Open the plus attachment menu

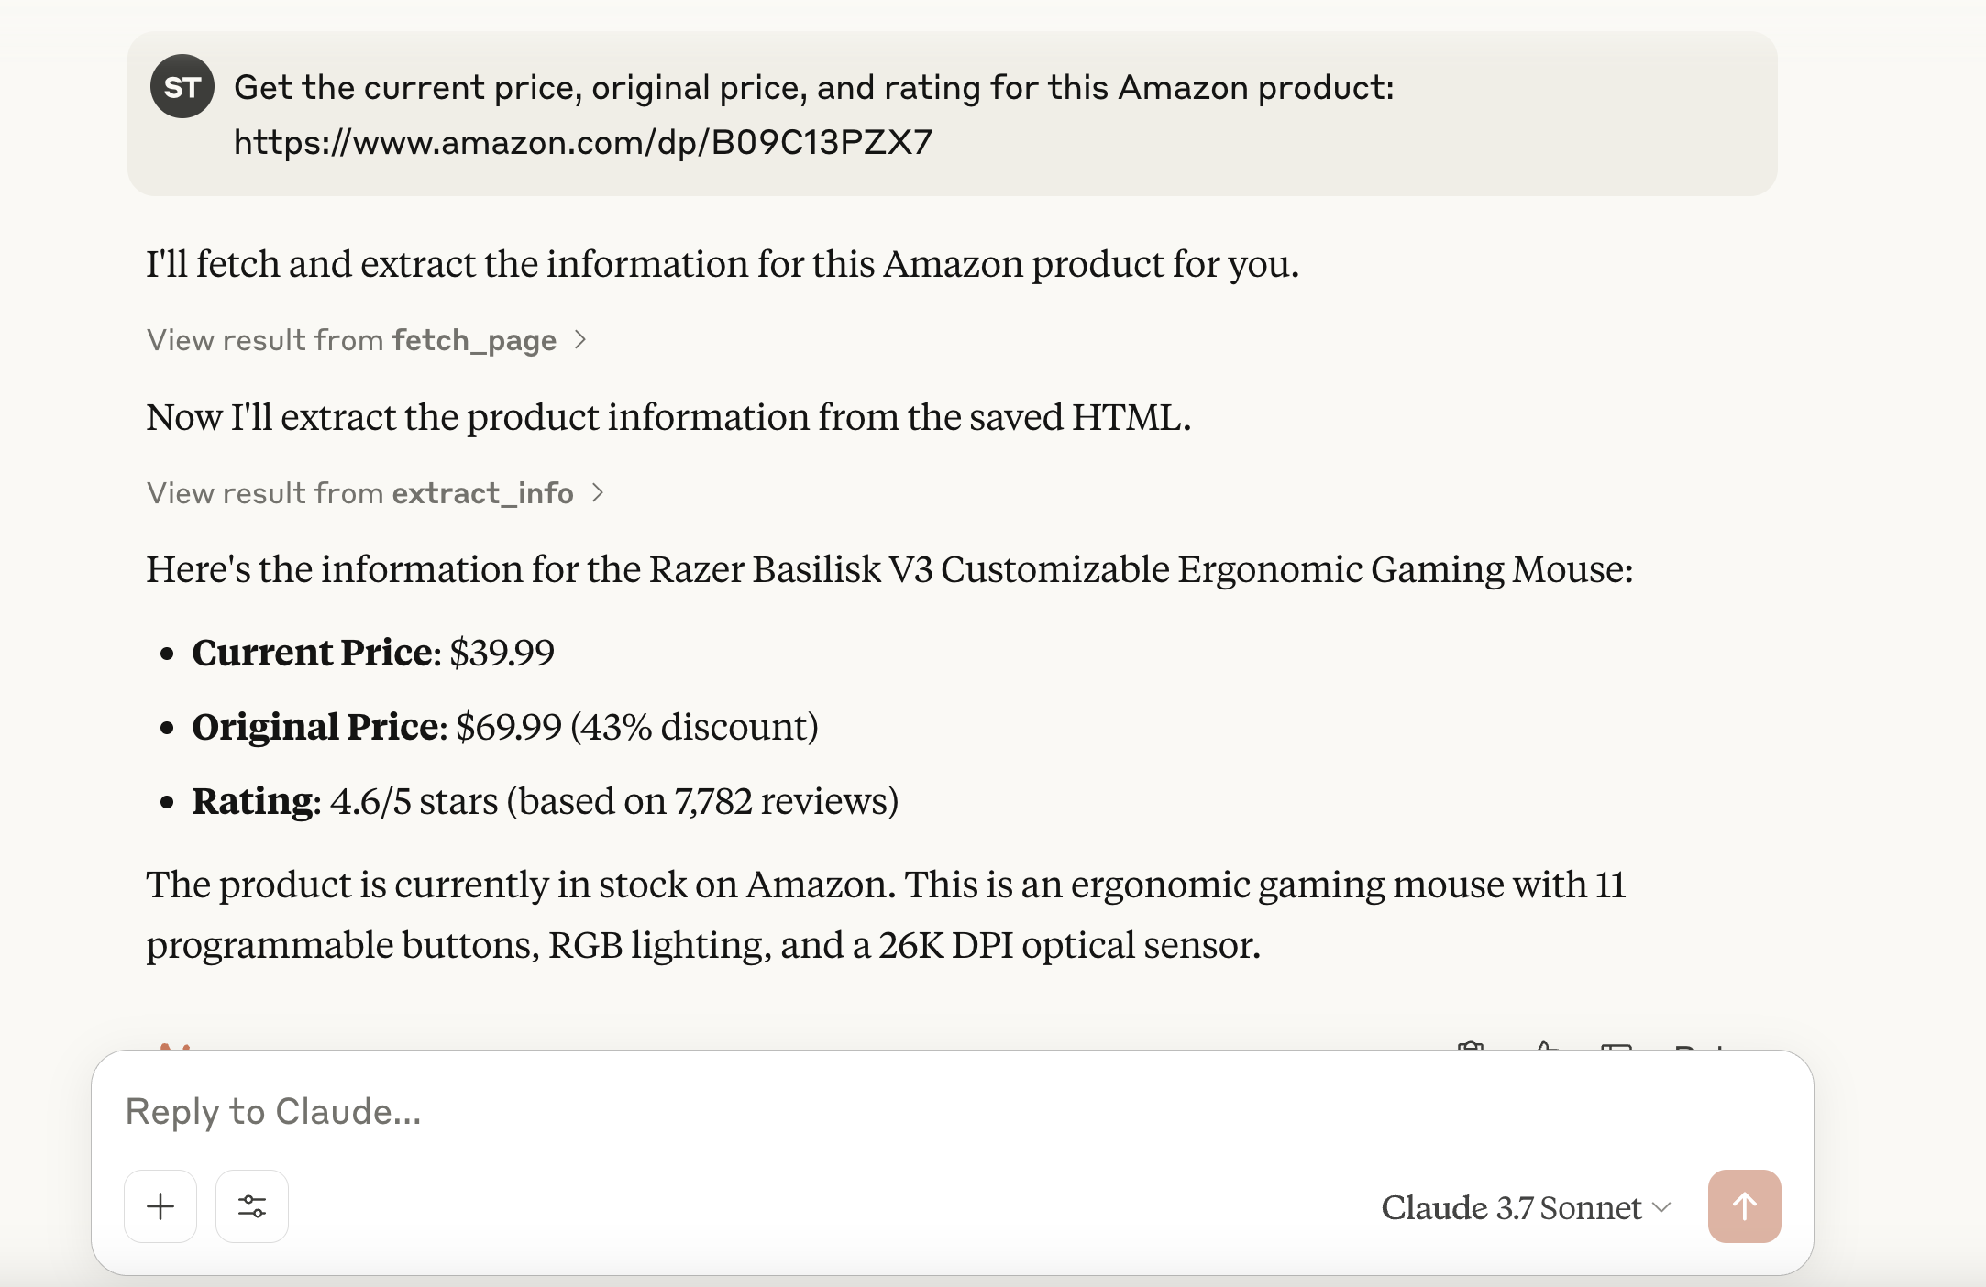tap(160, 1206)
